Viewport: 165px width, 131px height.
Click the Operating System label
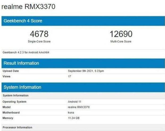click(x=15, y=102)
